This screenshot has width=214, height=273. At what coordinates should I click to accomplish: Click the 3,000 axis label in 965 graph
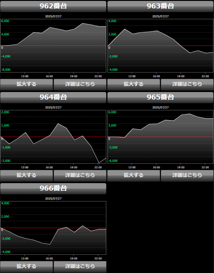tap(112, 125)
